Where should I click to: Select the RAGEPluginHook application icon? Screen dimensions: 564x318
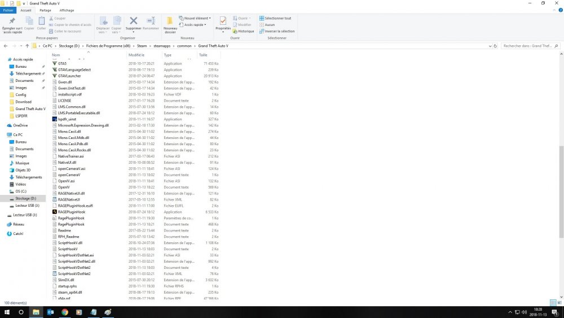pyautogui.click(x=55, y=212)
